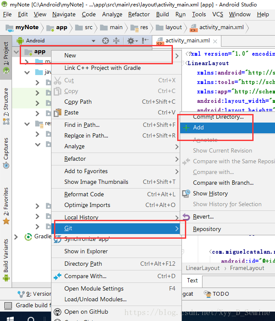The height and width of the screenshot is (321, 275).
Task: Choose Directory Path
Action: pos(116,264)
